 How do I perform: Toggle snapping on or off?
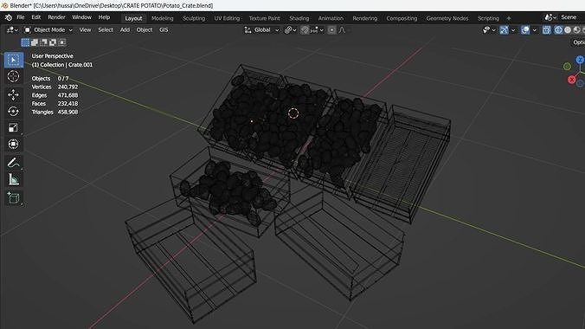[305, 30]
